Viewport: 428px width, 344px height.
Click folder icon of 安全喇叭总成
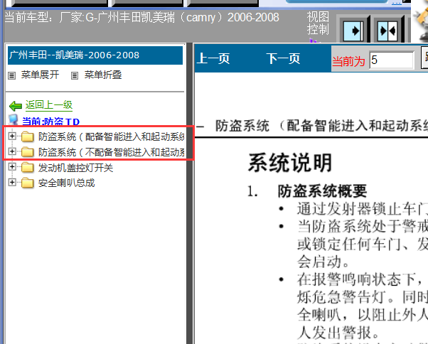click(x=28, y=183)
